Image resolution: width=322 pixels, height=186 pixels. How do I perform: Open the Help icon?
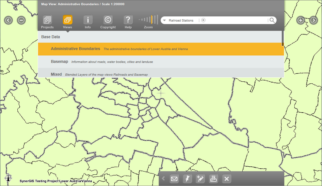click(128, 20)
